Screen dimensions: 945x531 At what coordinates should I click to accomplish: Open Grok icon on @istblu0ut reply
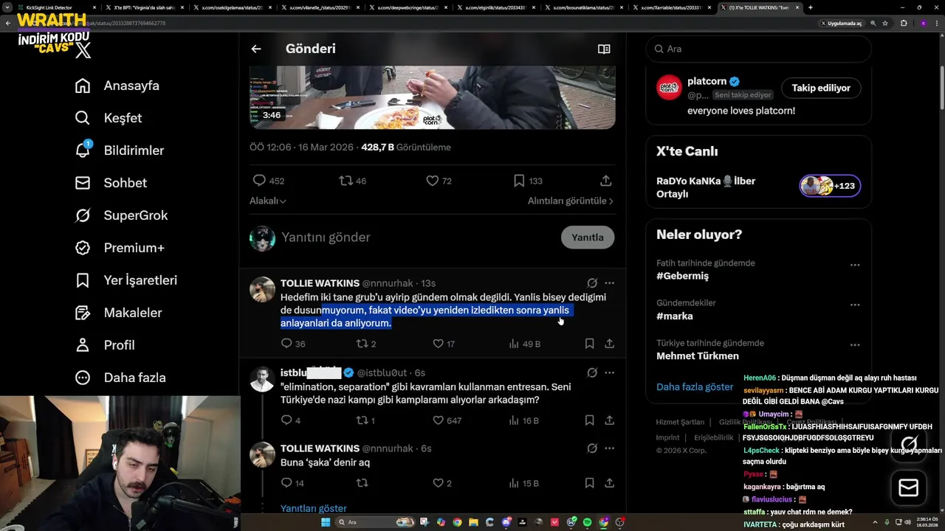pos(592,373)
